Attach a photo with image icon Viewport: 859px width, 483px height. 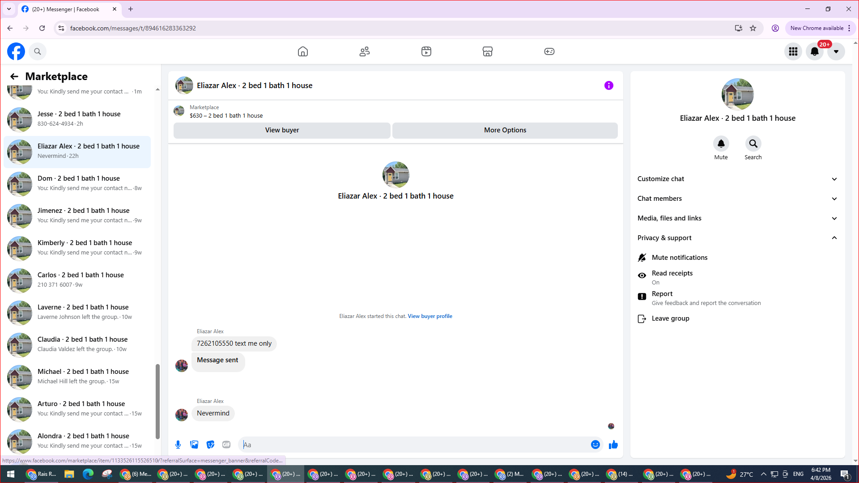coord(194,445)
